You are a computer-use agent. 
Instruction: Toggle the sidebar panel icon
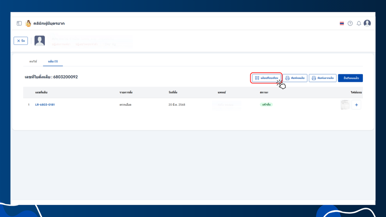point(19,24)
